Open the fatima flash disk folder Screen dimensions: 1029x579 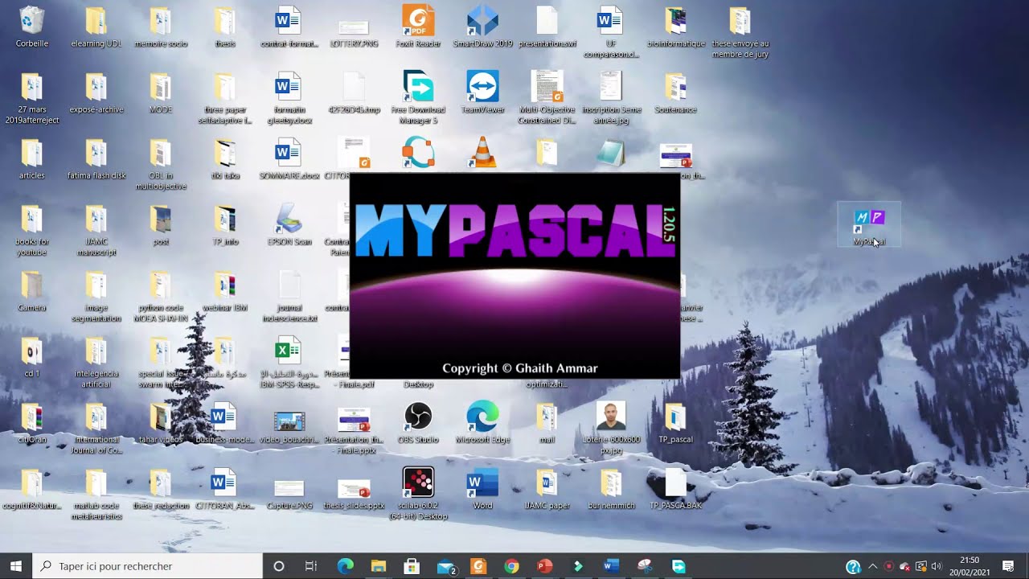96,158
